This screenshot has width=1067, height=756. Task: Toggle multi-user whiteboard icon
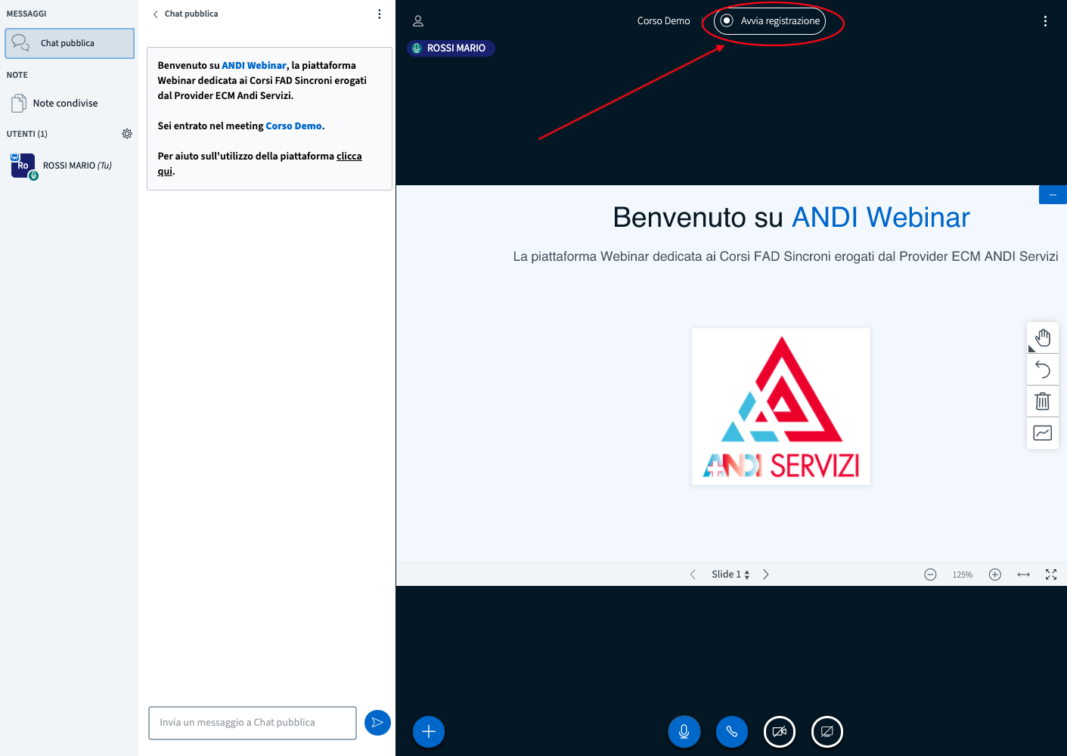coord(1043,433)
